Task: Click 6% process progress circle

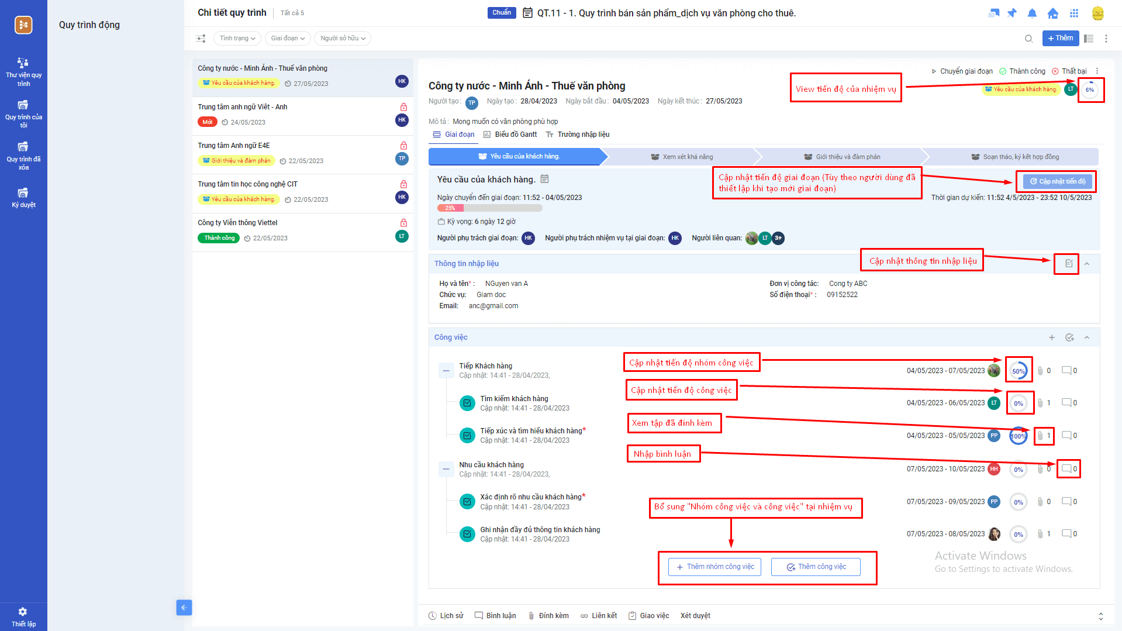Action: pyautogui.click(x=1090, y=89)
